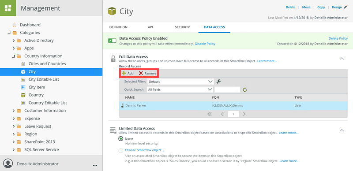Select the Dennis Parker record row

233,105
